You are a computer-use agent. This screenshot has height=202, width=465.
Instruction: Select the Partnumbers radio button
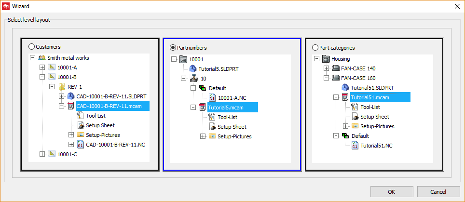pyautogui.click(x=172, y=48)
